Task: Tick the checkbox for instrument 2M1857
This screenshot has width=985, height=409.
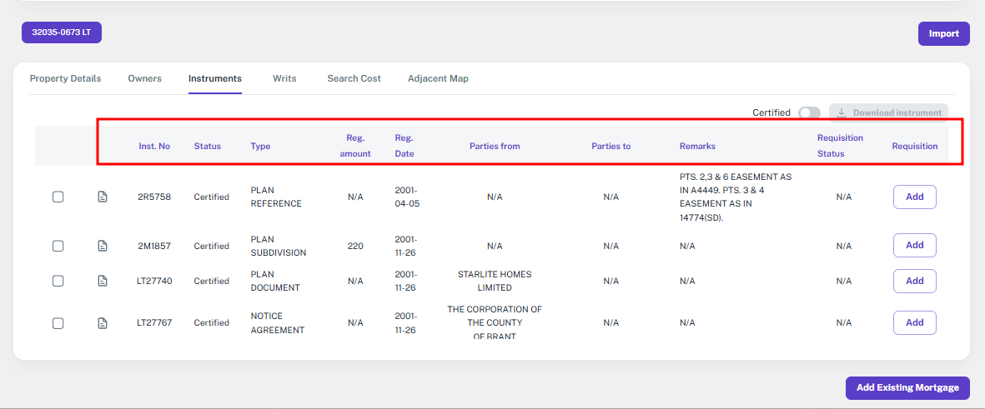Action: pos(58,246)
